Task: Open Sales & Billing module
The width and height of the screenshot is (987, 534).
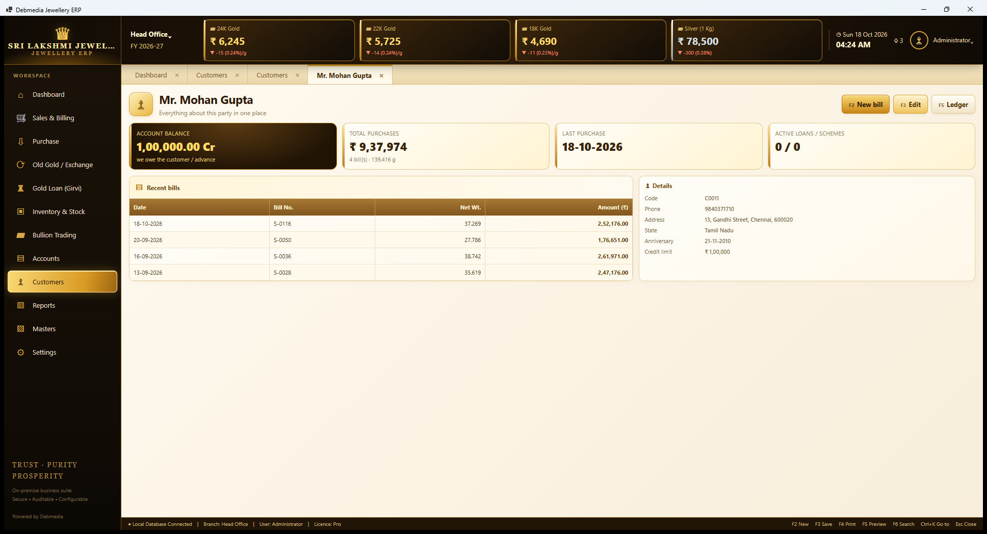Action: click(62, 118)
